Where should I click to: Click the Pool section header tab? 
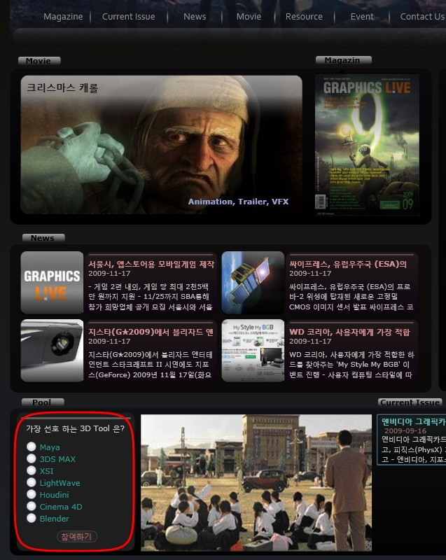(43, 402)
